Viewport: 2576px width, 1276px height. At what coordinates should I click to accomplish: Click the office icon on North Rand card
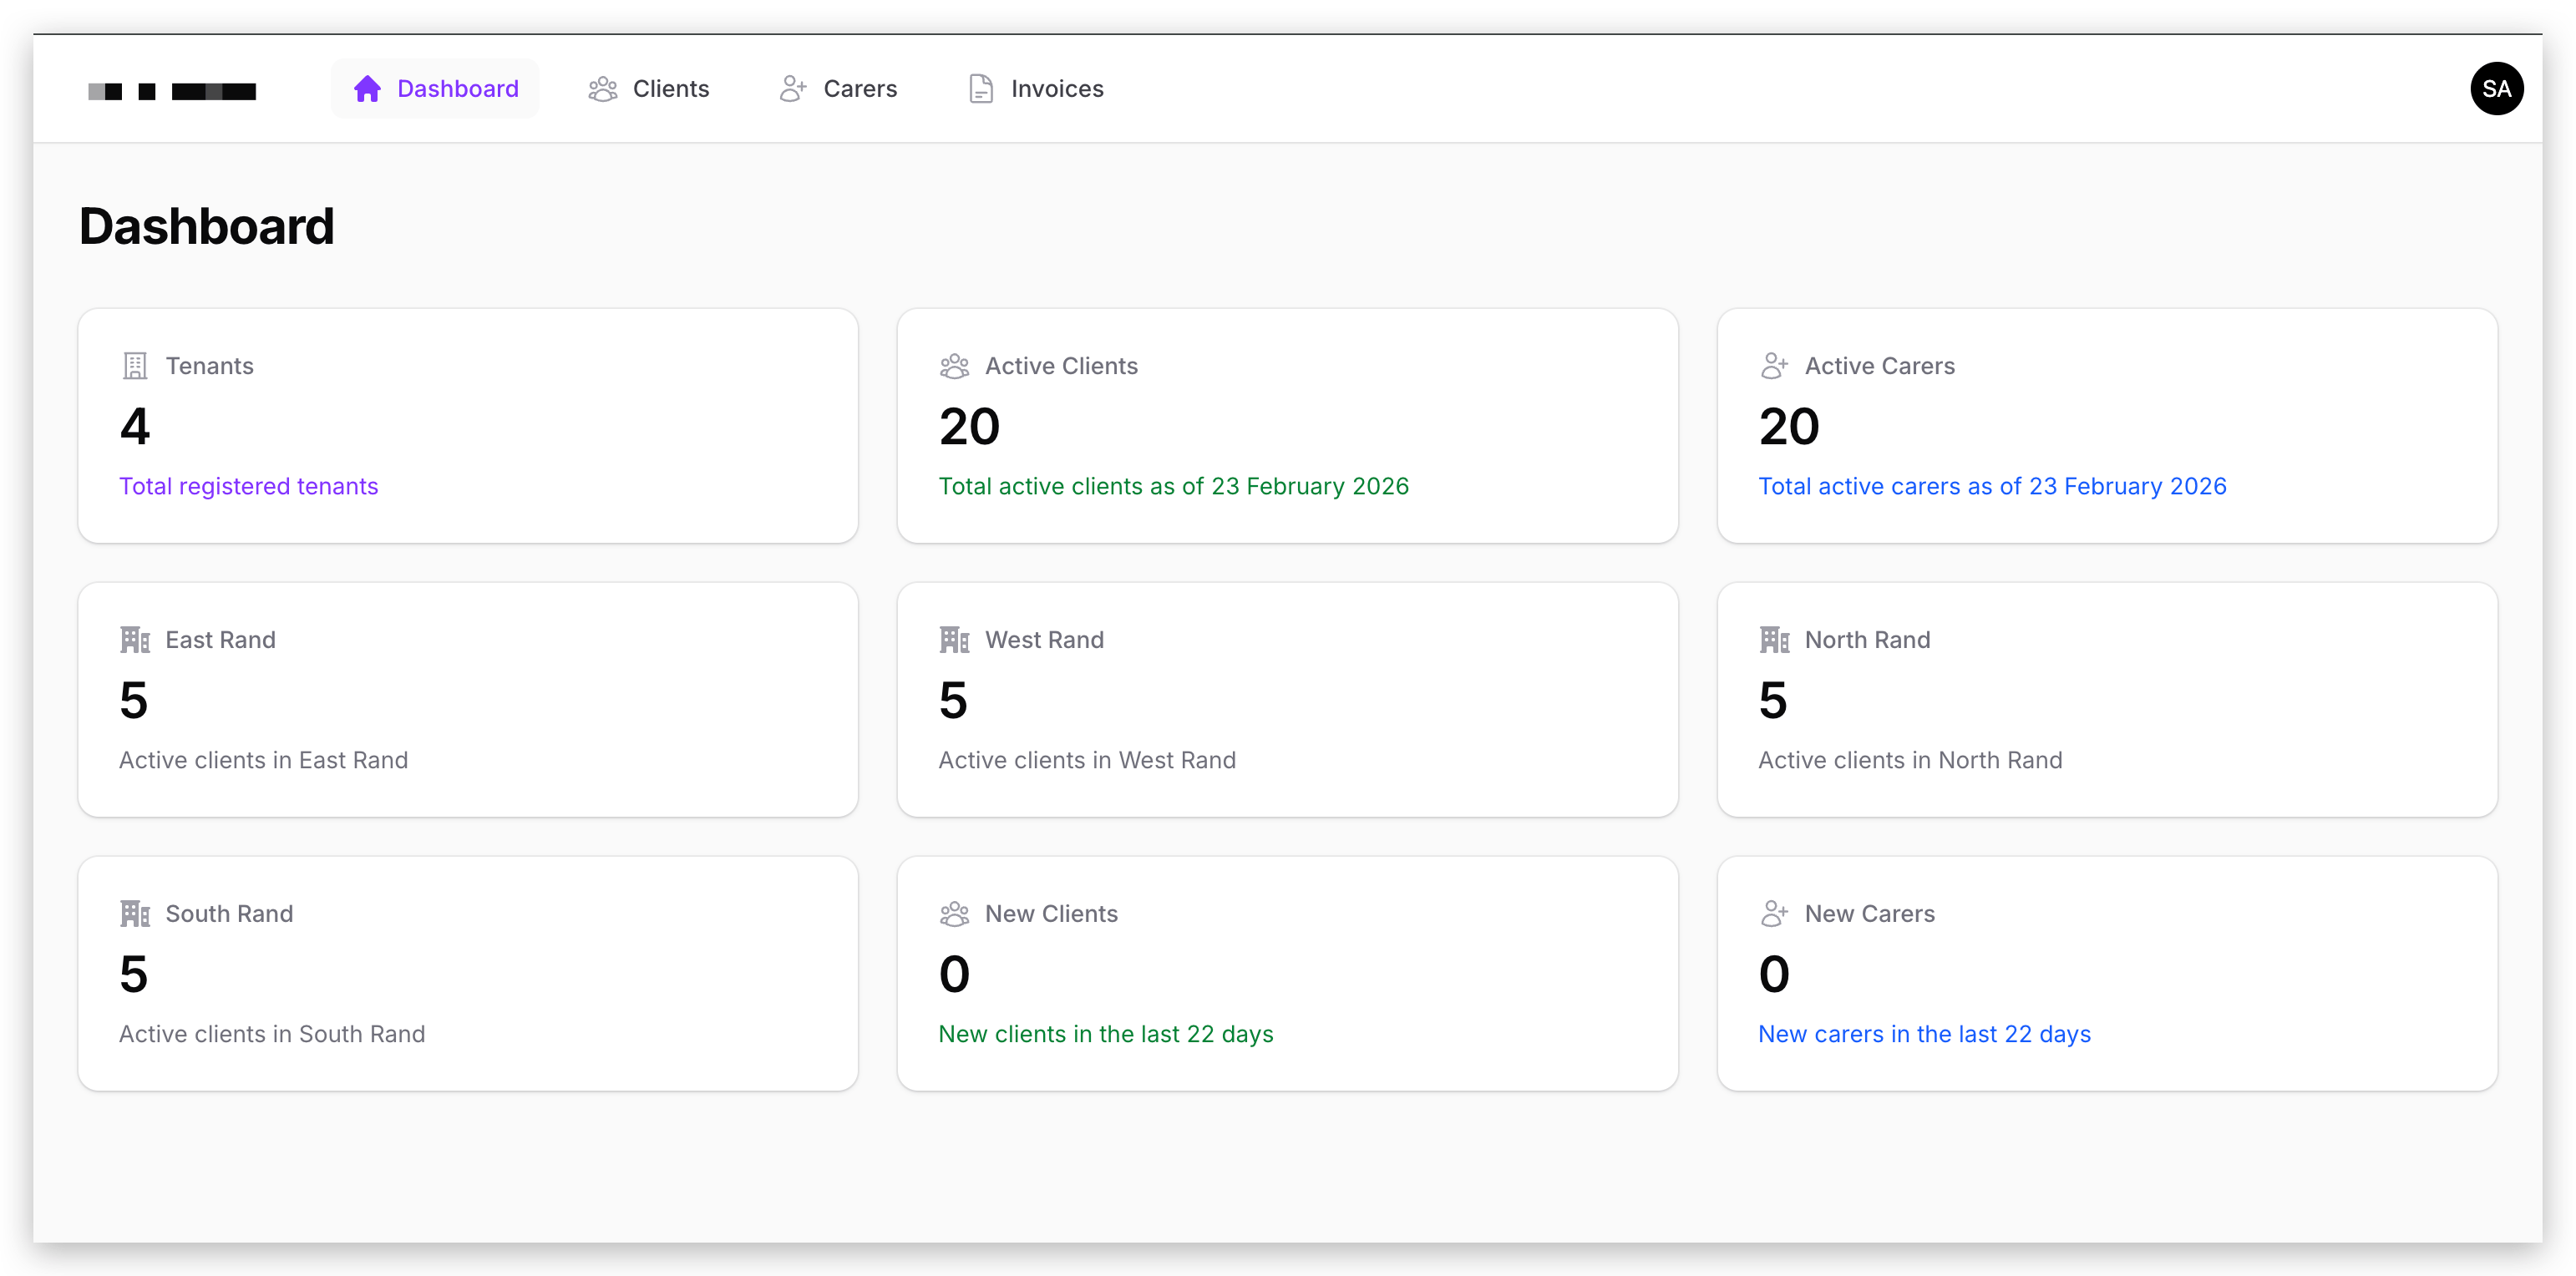(x=1774, y=640)
